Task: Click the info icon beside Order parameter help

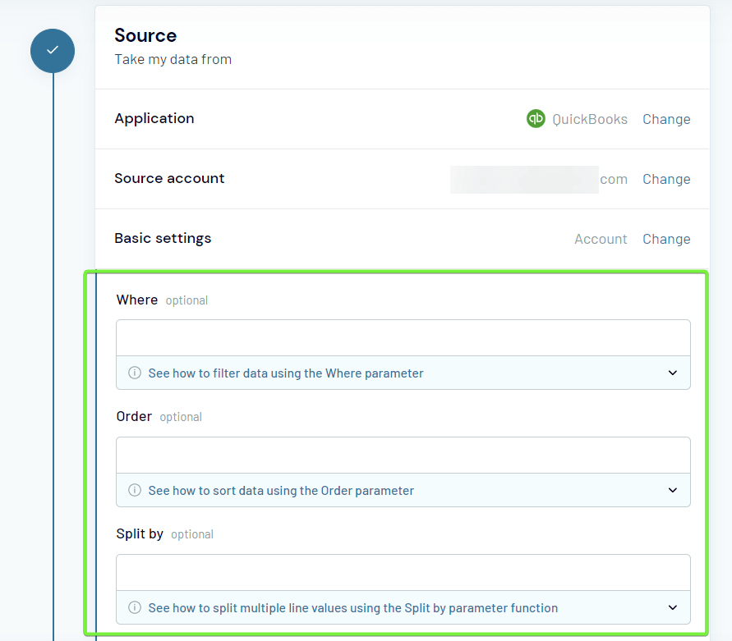Action: pyautogui.click(x=134, y=490)
